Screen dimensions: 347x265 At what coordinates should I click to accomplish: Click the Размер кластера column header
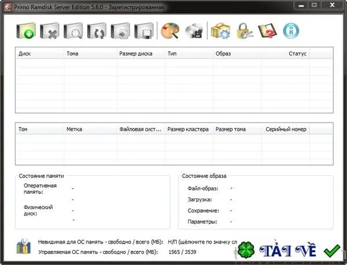[x=189, y=129]
